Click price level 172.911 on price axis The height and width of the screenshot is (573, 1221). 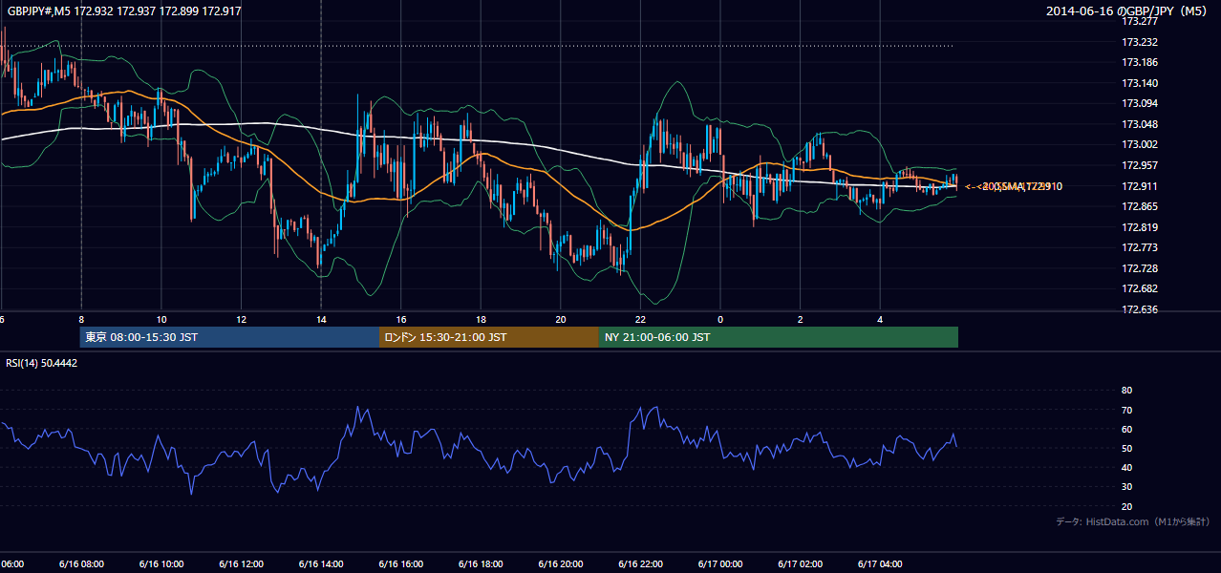coord(1140,186)
